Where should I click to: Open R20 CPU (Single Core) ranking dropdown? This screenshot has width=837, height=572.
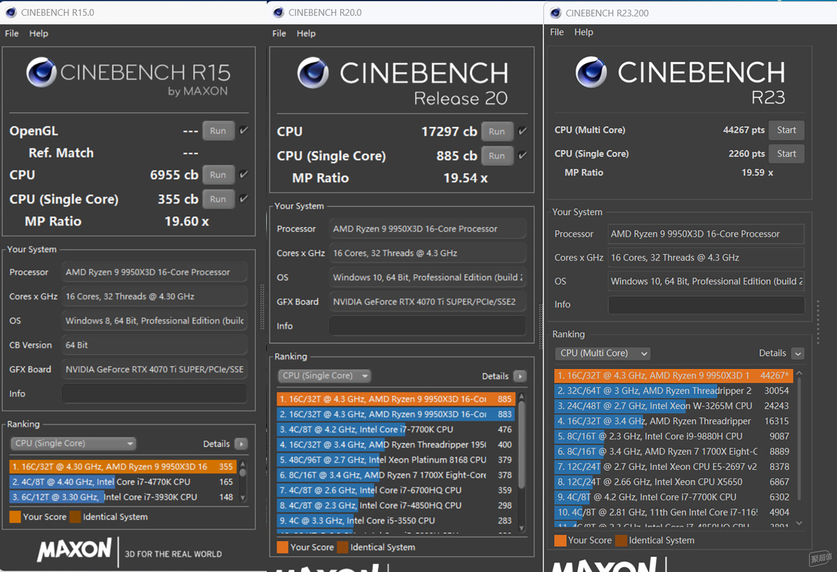(324, 376)
